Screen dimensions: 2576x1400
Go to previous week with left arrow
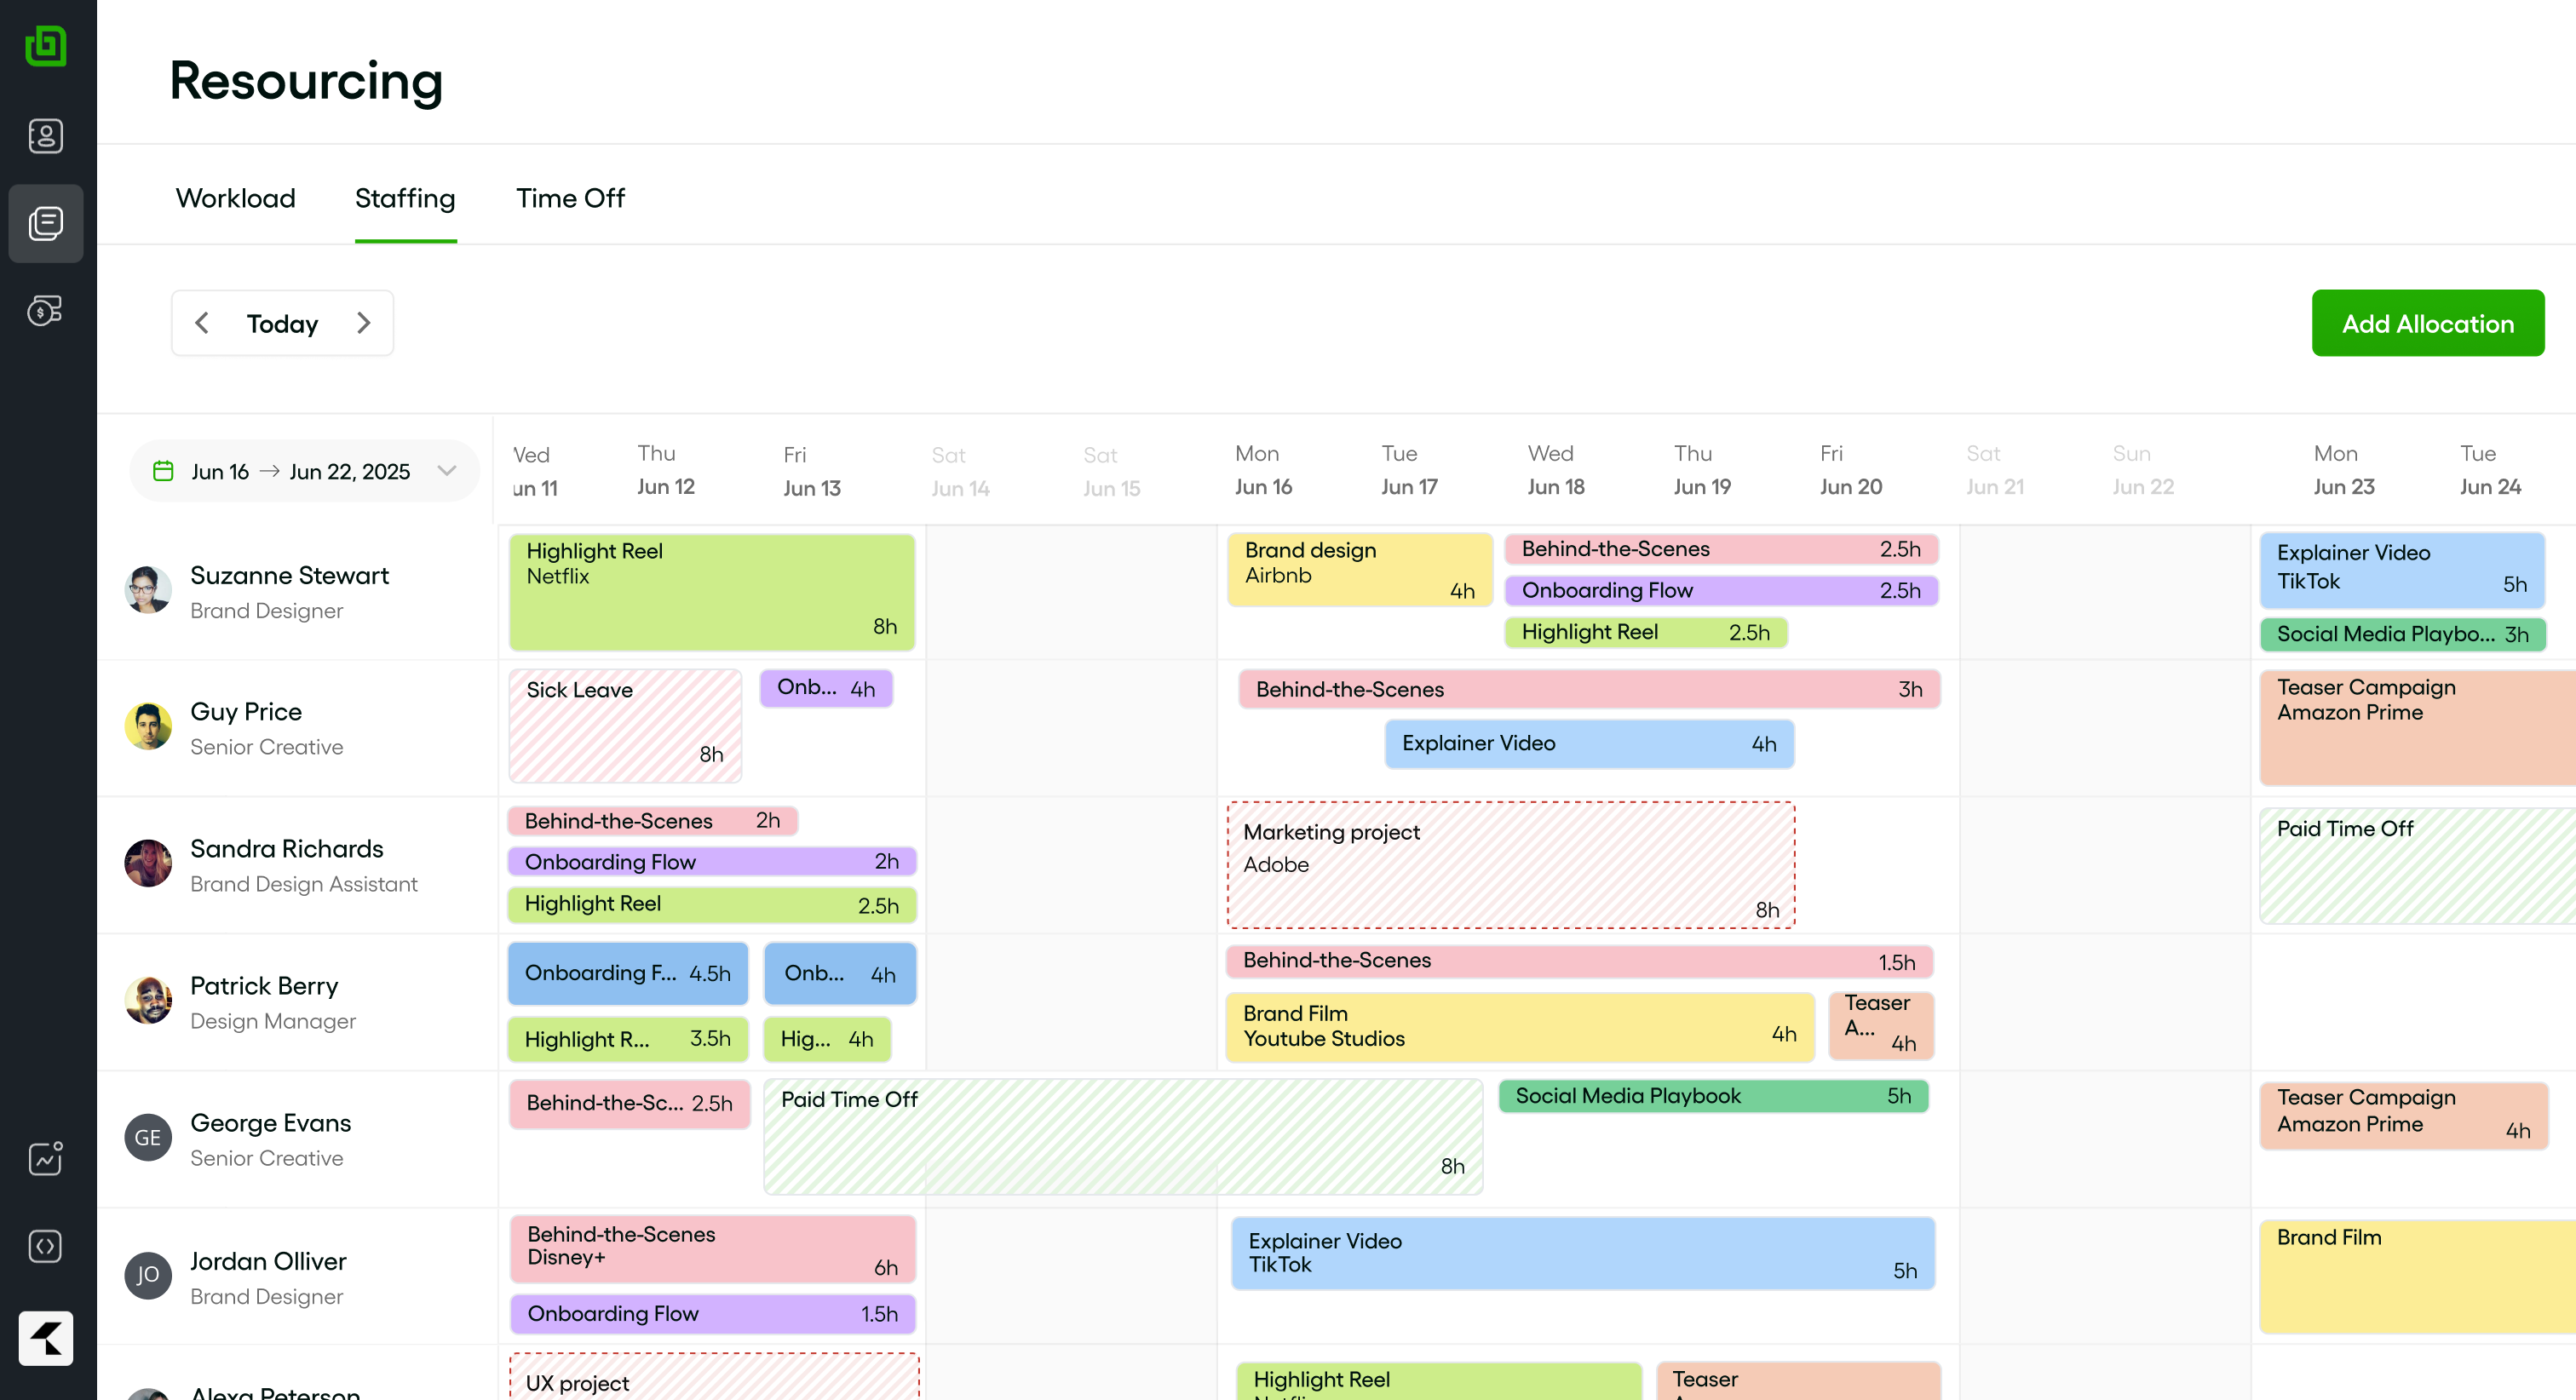(202, 323)
